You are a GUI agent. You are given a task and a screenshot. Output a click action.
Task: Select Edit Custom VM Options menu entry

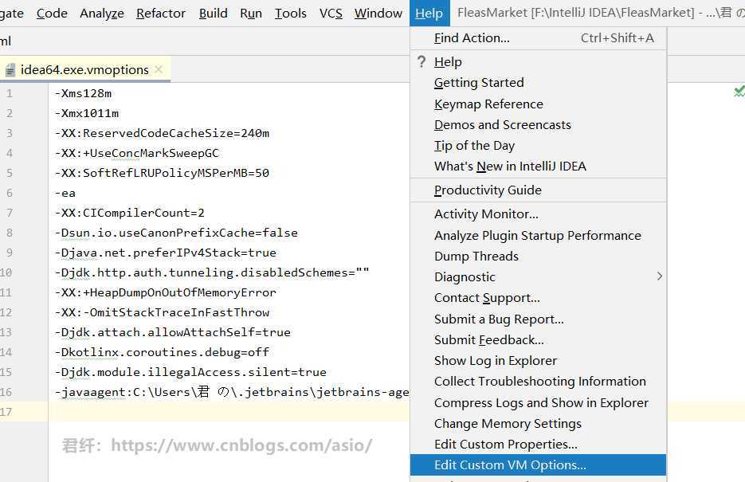(x=510, y=465)
